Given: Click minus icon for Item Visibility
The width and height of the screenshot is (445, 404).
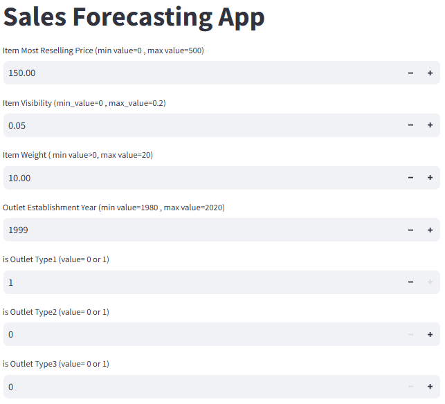Looking at the screenshot, I should point(410,125).
